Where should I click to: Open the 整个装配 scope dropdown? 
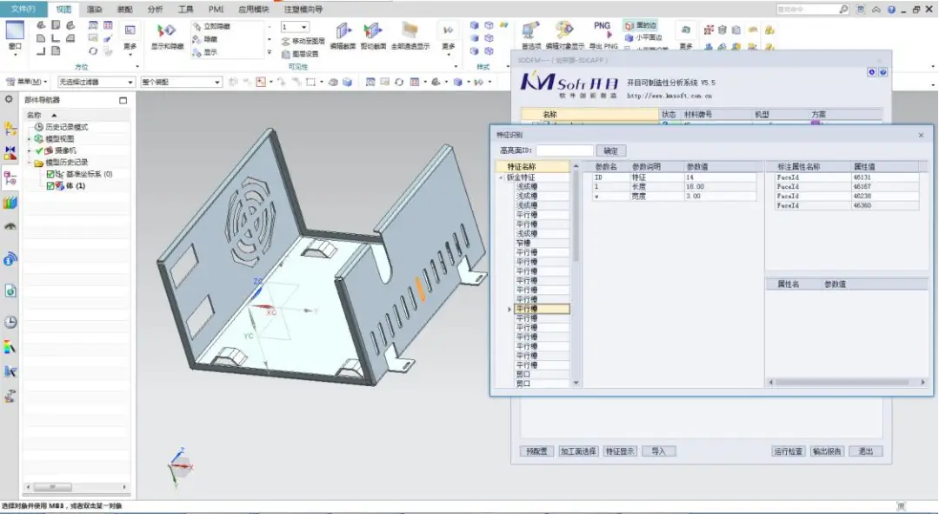pyautogui.click(x=182, y=82)
